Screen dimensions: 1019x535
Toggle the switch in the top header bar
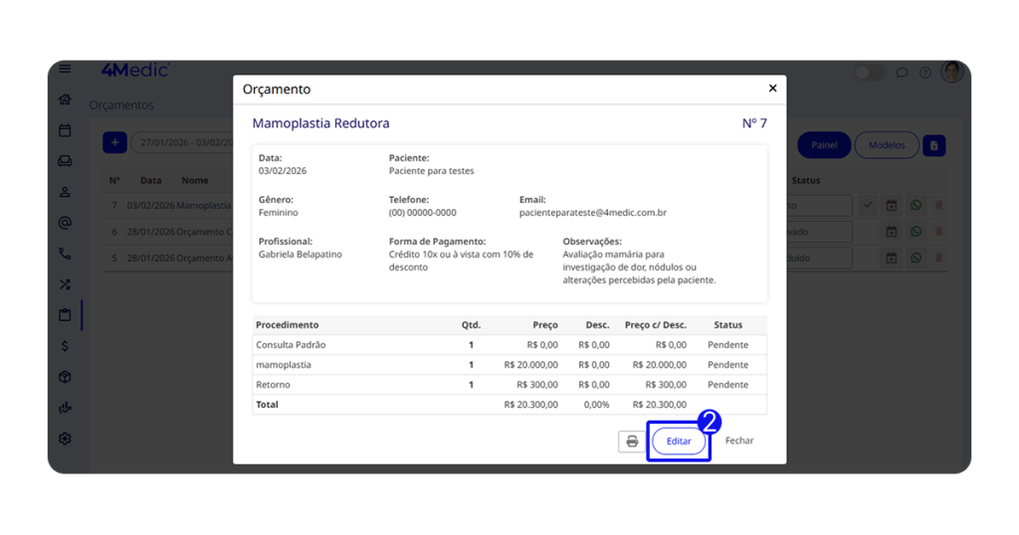(869, 73)
